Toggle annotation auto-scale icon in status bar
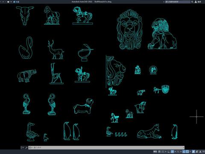The height and width of the screenshot is (154, 205). coord(197,151)
